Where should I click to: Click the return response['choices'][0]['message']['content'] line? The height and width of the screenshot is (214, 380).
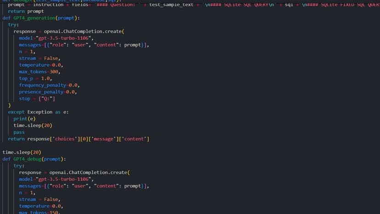click(x=78, y=139)
